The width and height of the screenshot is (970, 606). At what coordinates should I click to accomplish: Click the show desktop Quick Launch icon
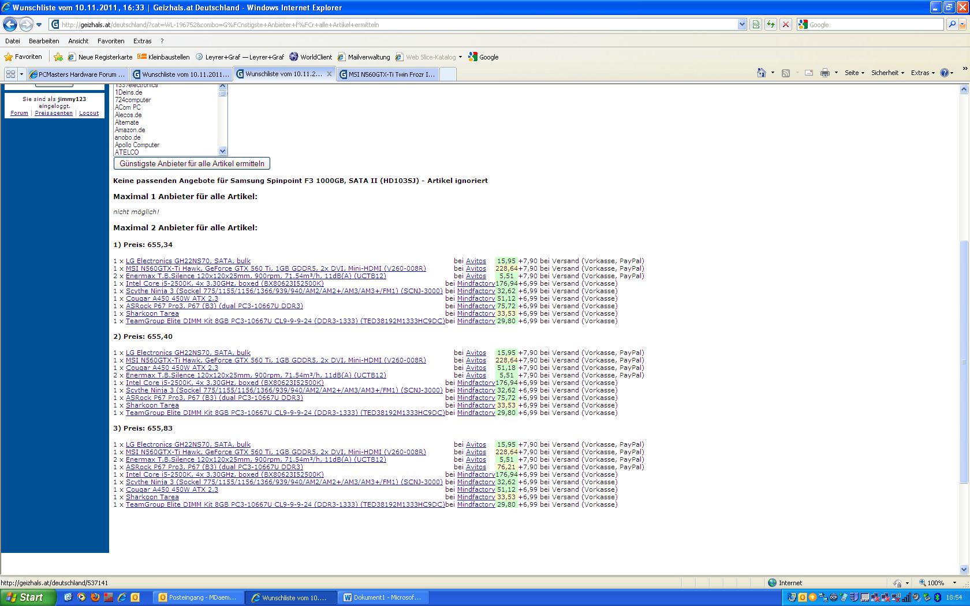[68, 597]
